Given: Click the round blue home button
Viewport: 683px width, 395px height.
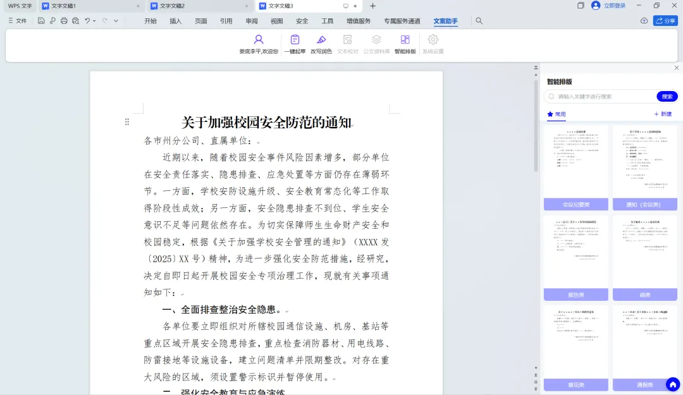Looking at the screenshot, I should pos(672,384).
